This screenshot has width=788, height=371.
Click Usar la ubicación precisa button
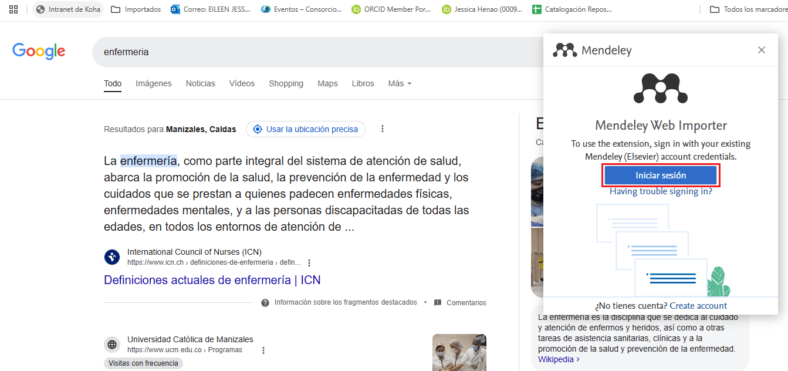(x=306, y=129)
